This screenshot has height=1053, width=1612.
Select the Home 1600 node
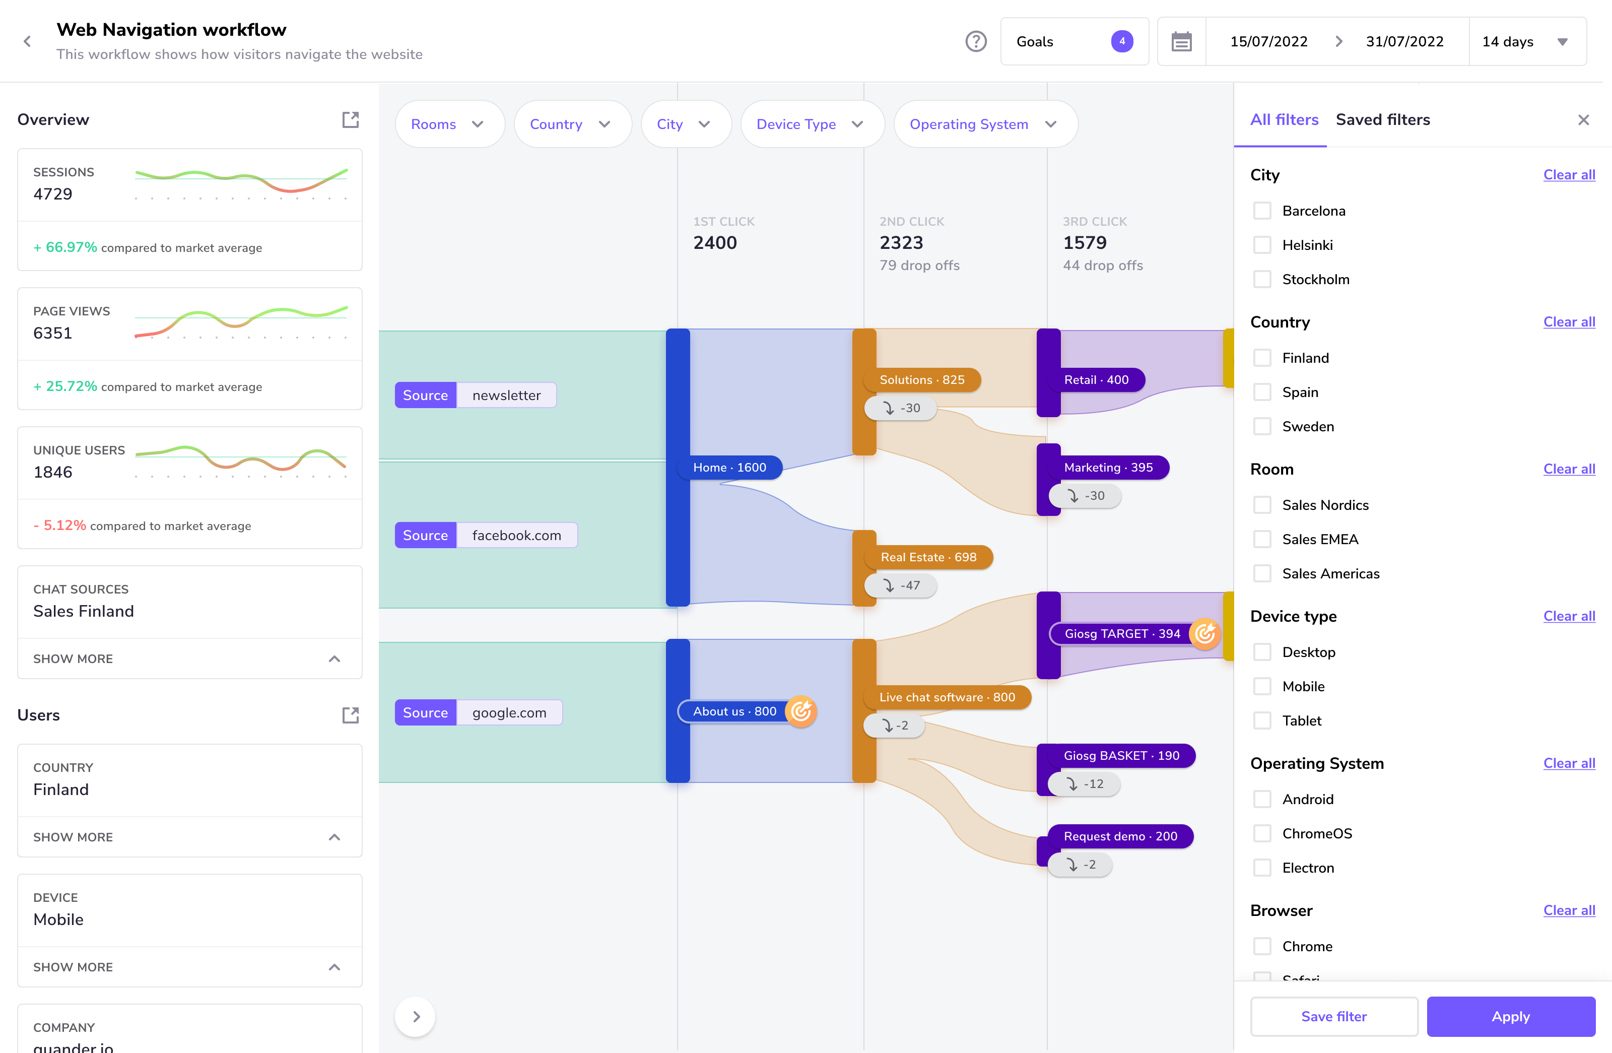(729, 468)
